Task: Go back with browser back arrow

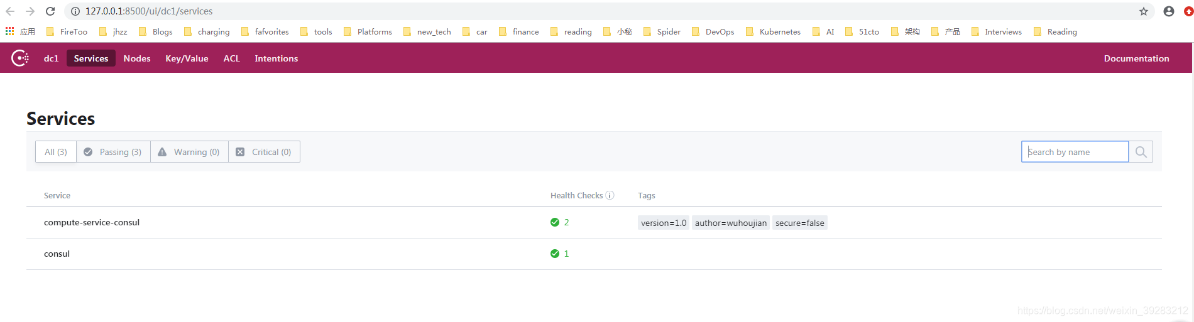Action: point(10,11)
